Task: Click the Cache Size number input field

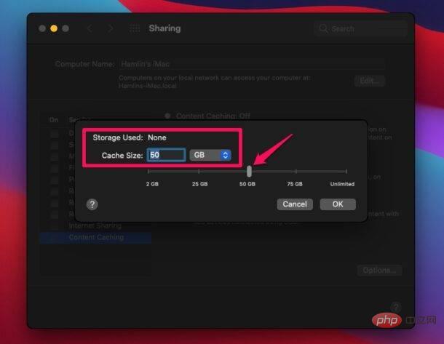Action: (x=166, y=155)
